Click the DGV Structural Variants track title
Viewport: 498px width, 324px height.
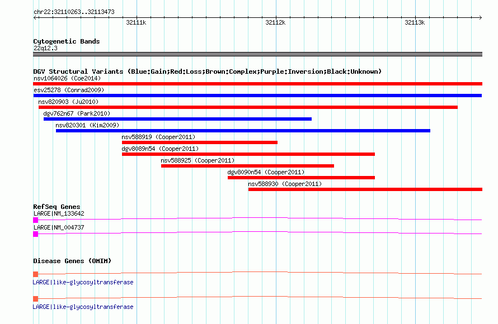click(x=207, y=72)
